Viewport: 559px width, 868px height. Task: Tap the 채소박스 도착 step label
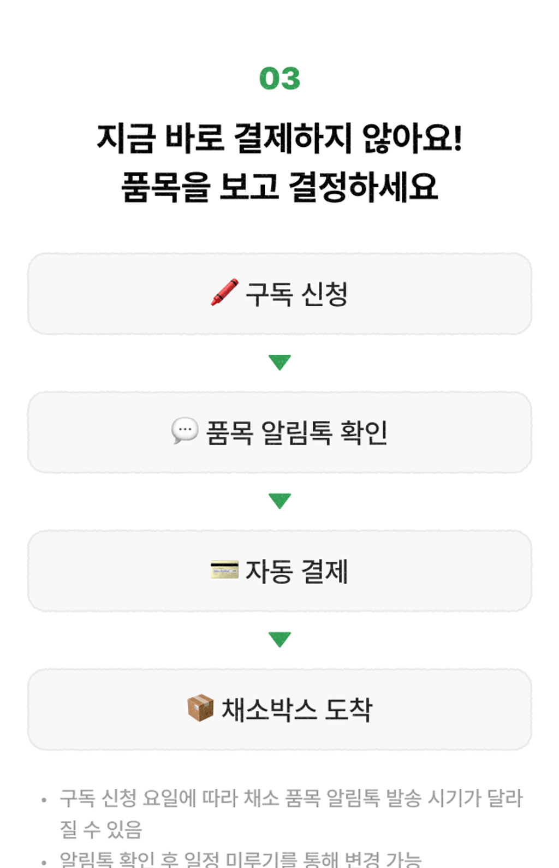pos(296,710)
